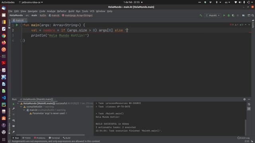Open the MainKt run configuration dropdown
This screenshot has width=255, height=143.
213,15
